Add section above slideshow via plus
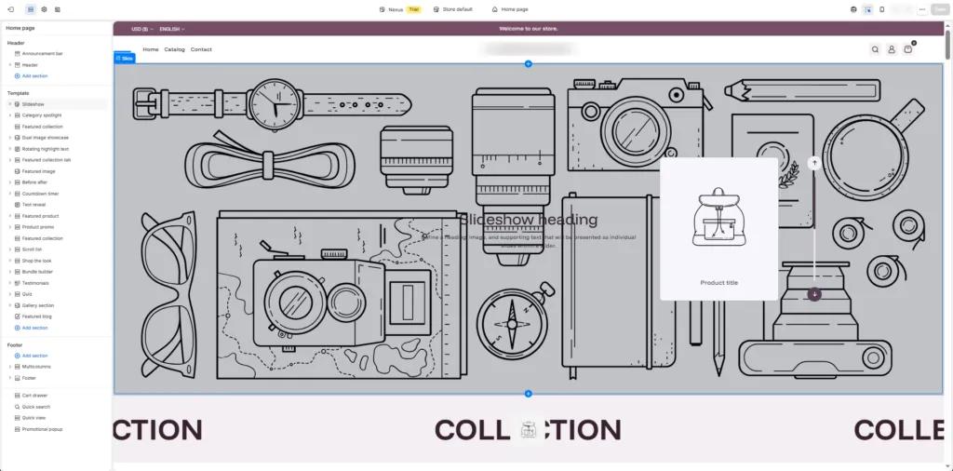The height and width of the screenshot is (471, 953). 529,64
